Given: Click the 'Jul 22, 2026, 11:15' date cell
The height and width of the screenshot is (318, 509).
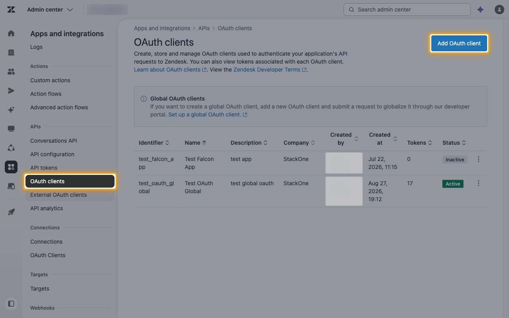Looking at the screenshot, I should pyautogui.click(x=383, y=163).
